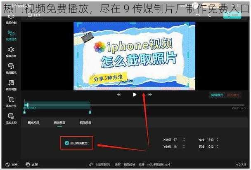Select the red mode button beside edit mode
The height and width of the screenshot is (170, 251).
(x=233, y=95)
